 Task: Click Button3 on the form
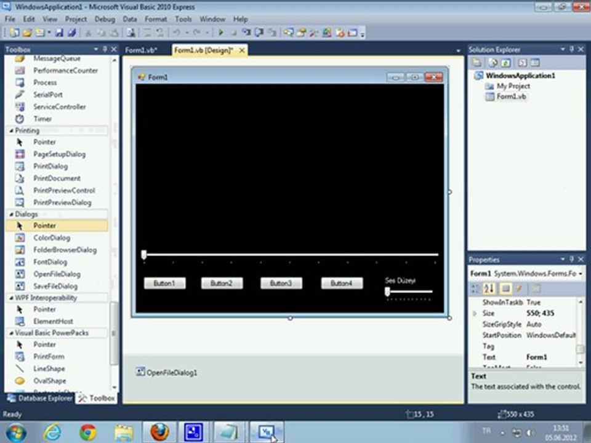coord(281,283)
